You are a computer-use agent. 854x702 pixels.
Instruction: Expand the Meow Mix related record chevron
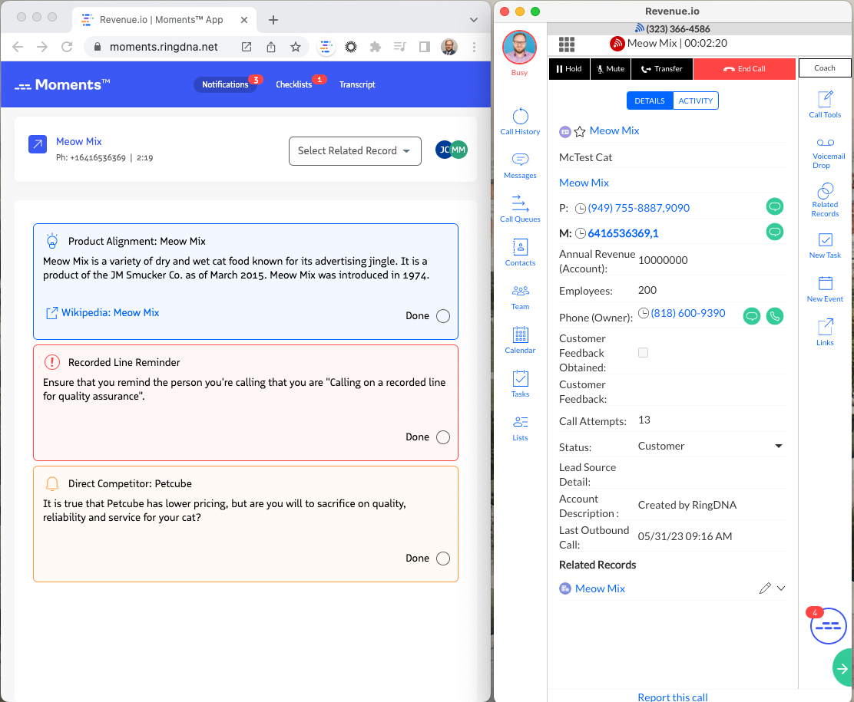point(781,588)
